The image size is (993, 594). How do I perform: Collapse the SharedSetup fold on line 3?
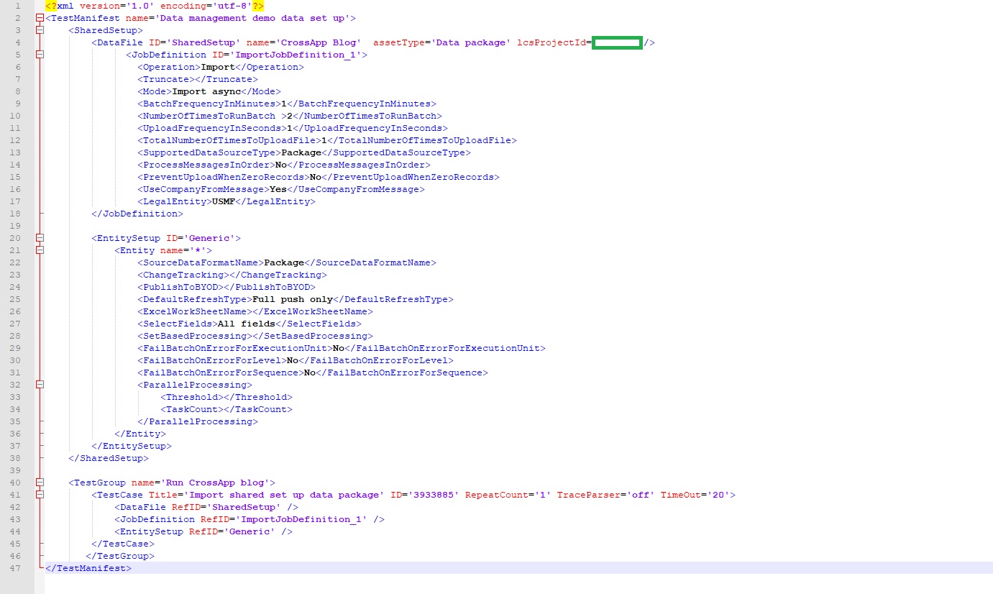pos(40,30)
